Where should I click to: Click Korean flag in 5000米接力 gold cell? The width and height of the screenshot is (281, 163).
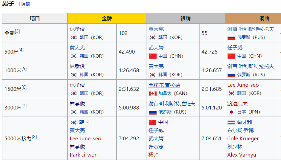click(74, 122)
